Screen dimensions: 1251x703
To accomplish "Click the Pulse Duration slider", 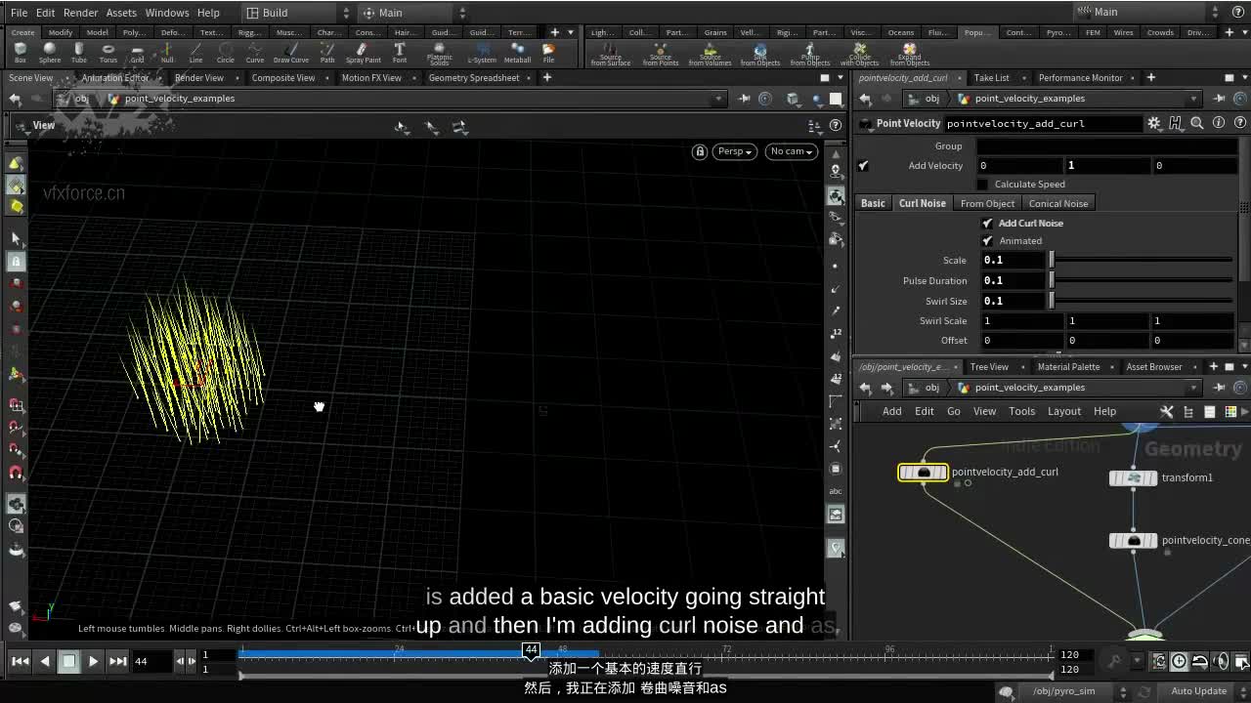I will (x=1142, y=281).
